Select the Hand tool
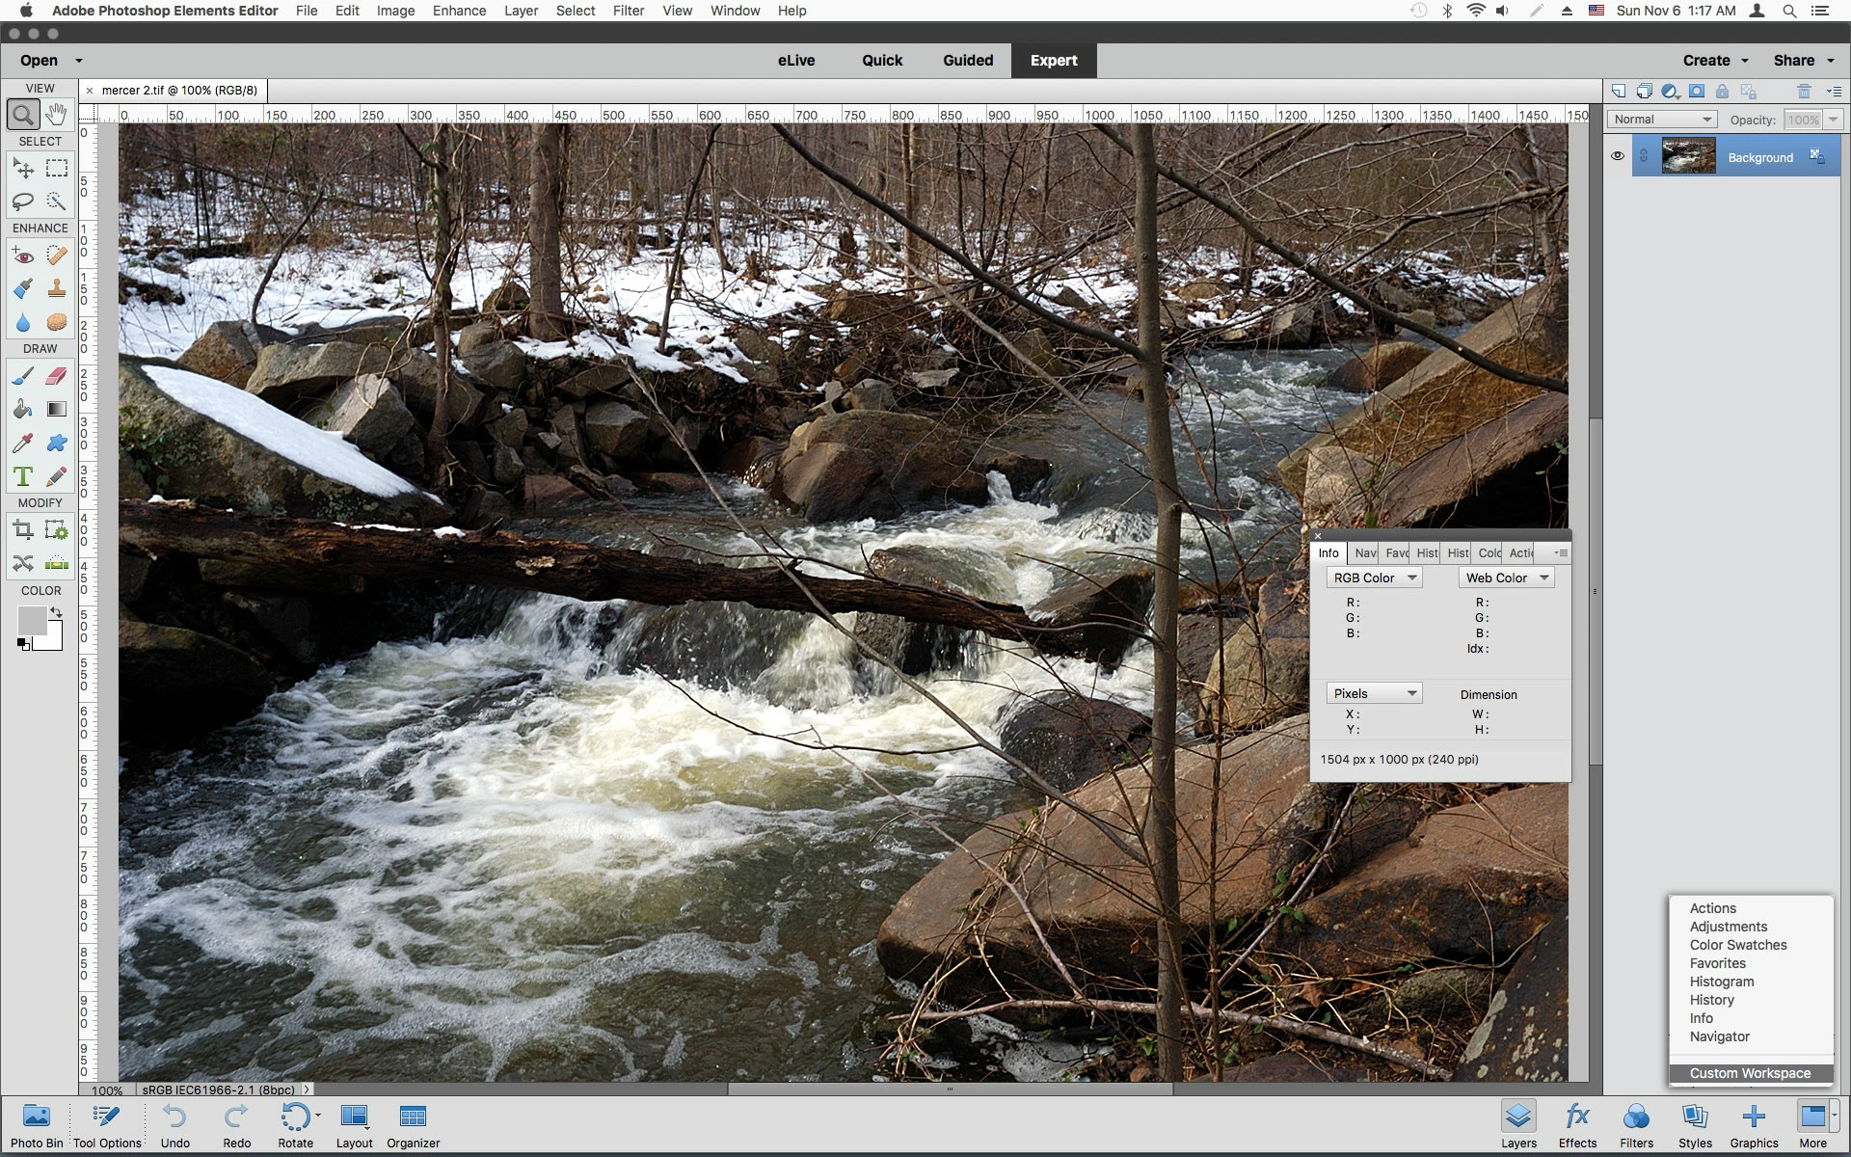Viewport: 1851px width, 1157px height. (x=57, y=115)
